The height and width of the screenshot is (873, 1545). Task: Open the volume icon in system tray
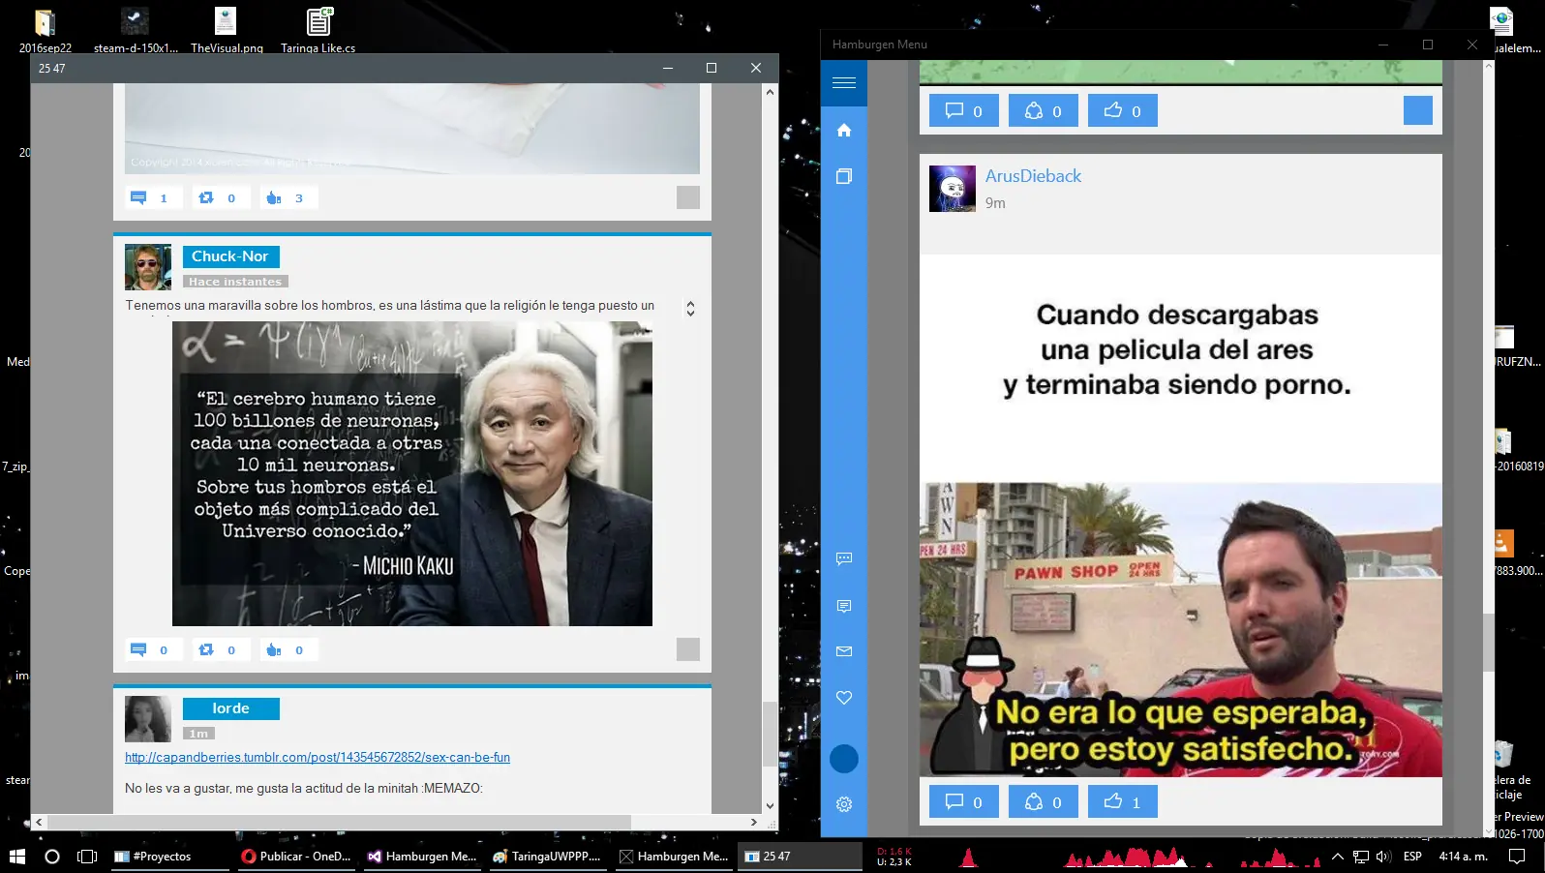pyautogui.click(x=1383, y=857)
